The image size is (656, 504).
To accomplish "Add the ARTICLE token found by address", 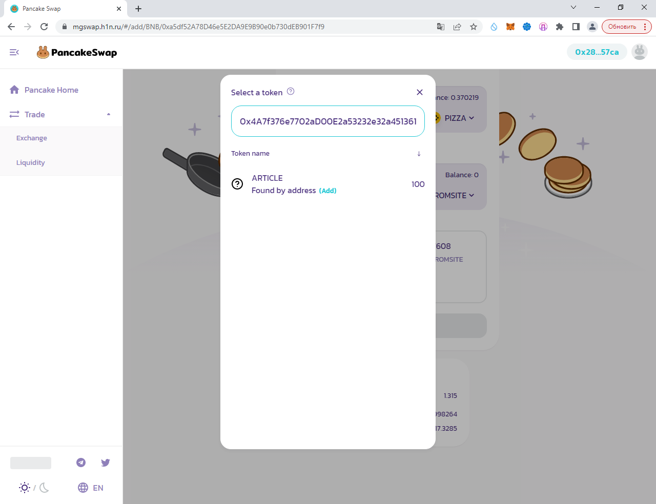I will (x=328, y=191).
